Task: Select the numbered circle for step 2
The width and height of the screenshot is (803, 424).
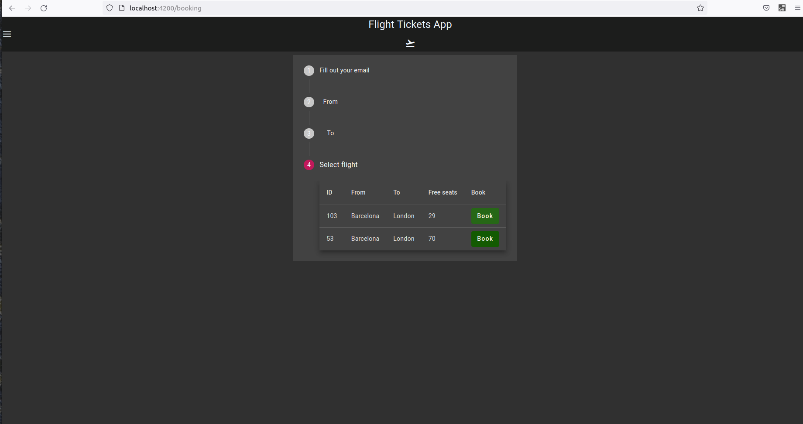Action: pos(309,102)
